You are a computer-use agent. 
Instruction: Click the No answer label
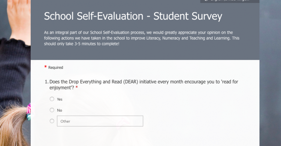pyautogui.click(x=60, y=110)
